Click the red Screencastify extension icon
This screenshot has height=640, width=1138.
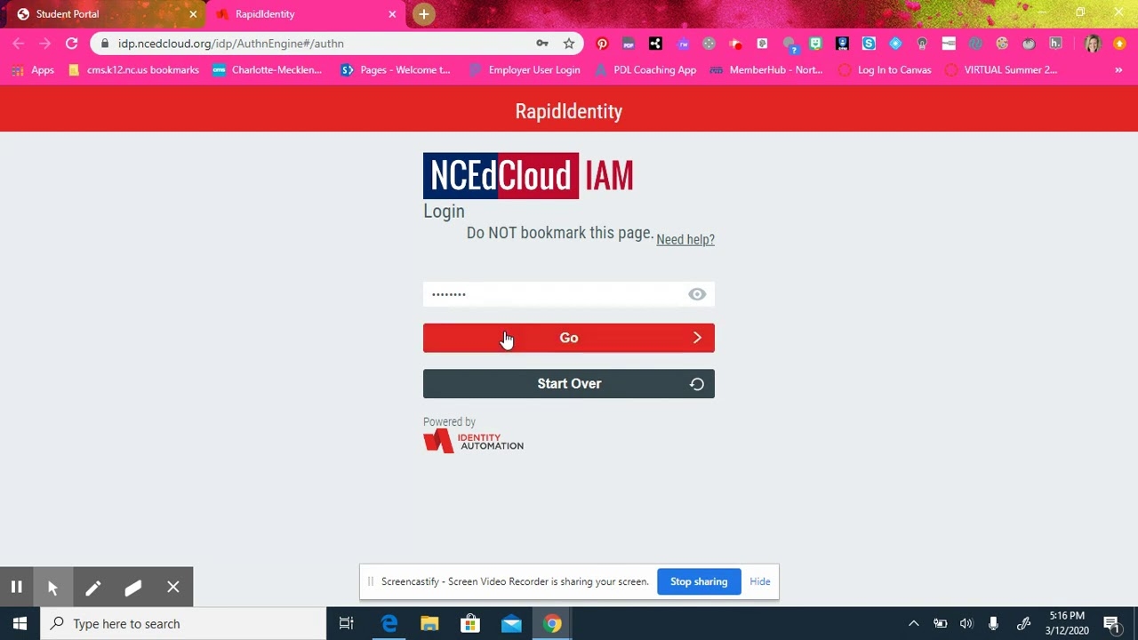tap(735, 43)
